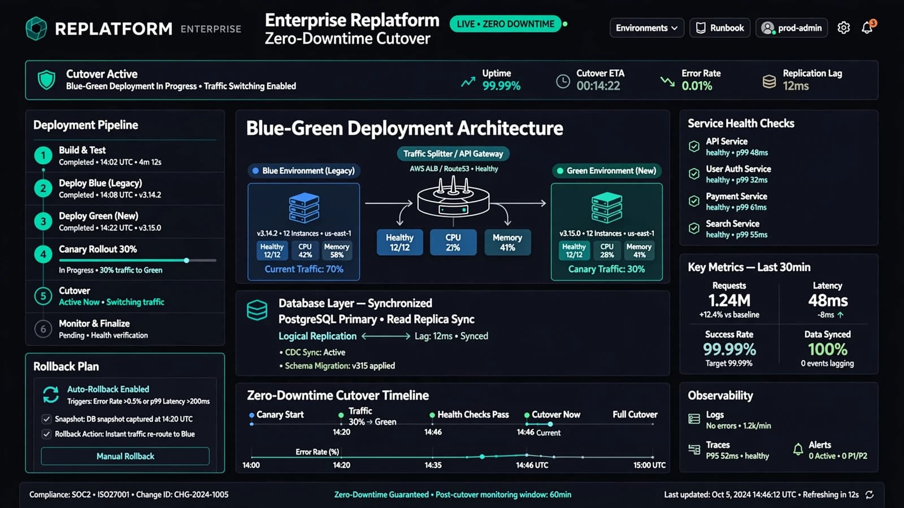Click the Canary Rollout 30% progress slider
This screenshot has height=508, width=904.
coord(137,260)
